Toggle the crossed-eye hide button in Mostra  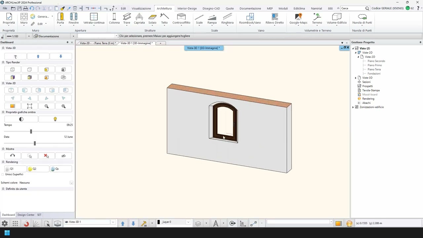(x=63, y=156)
